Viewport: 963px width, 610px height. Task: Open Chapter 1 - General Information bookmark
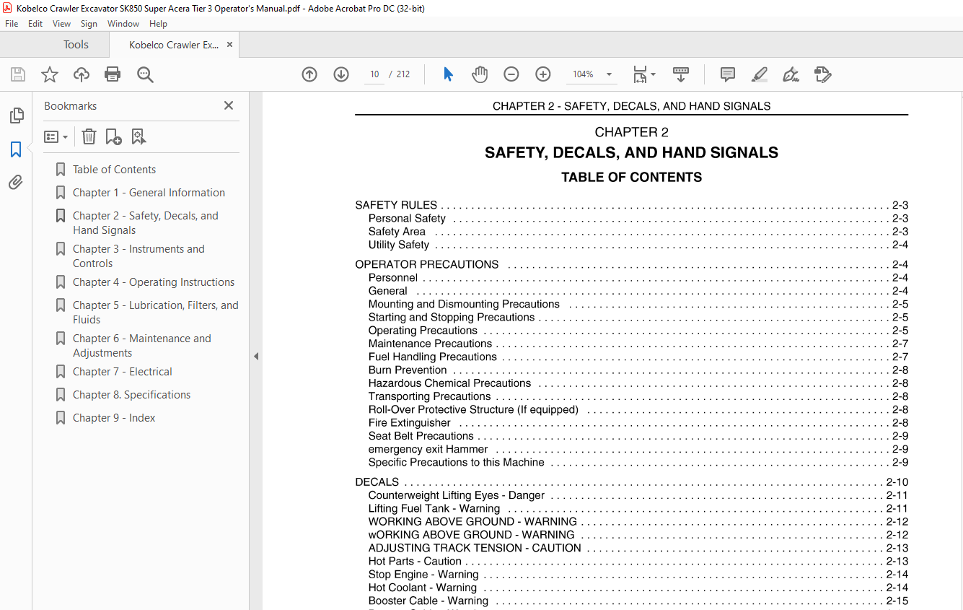click(x=149, y=193)
